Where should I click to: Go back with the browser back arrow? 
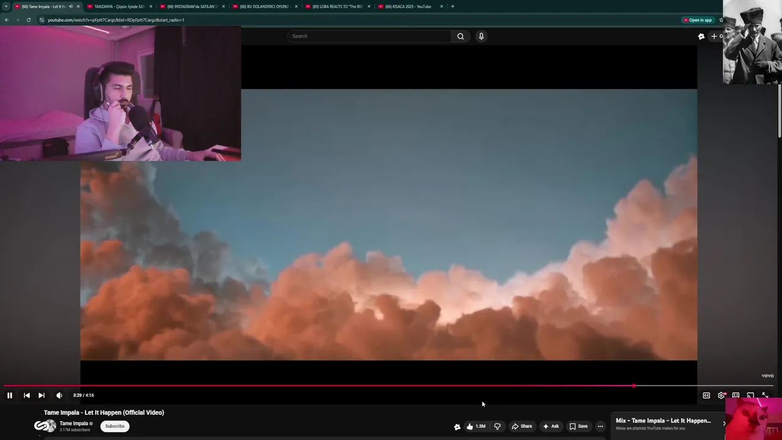coord(7,20)
